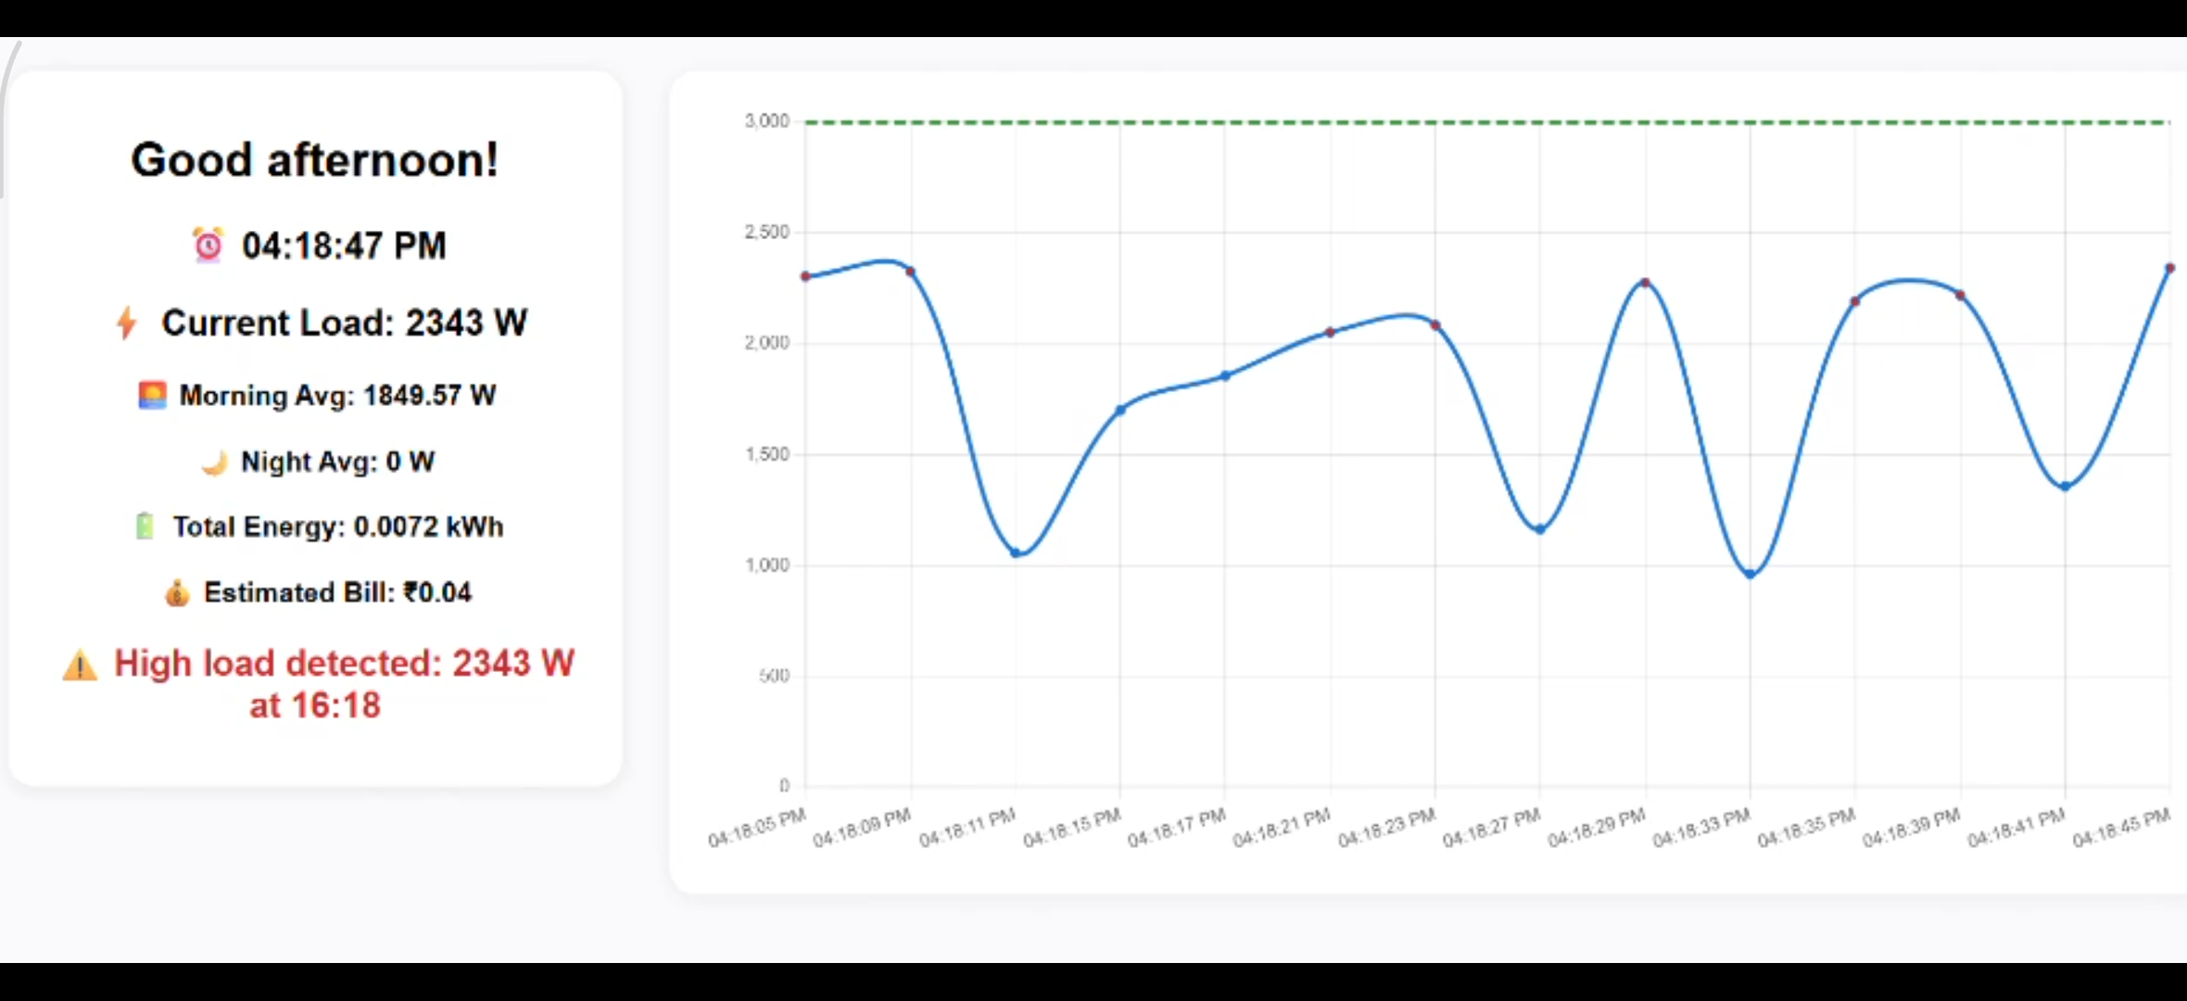
Task: Click the green battery Total Energy icon
Action: tap(145, 526)
